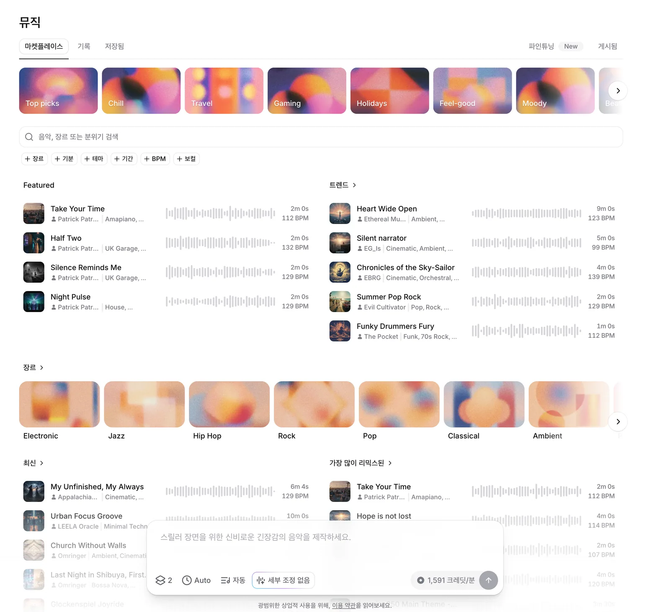Play the Half Two track thumbnail
670x612 pixels.
coord(34,243)
